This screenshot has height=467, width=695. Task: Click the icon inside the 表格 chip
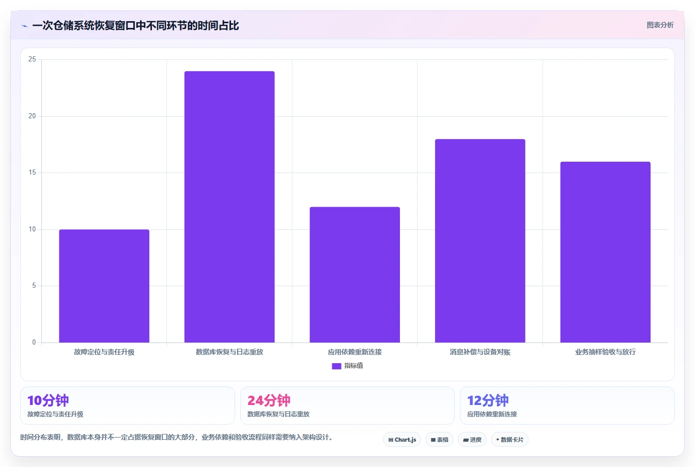(x=433, y=440)
